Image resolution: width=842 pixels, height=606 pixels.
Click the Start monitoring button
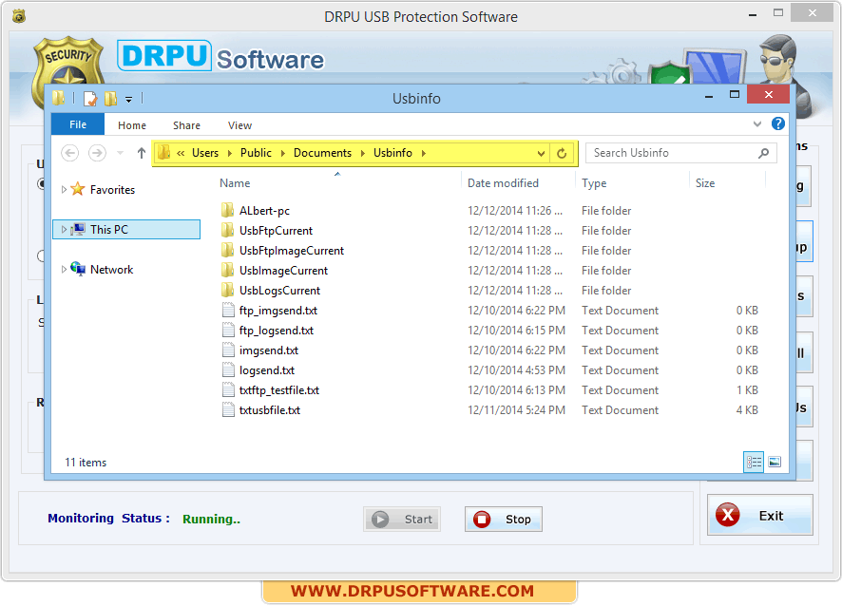coord(402,519)
